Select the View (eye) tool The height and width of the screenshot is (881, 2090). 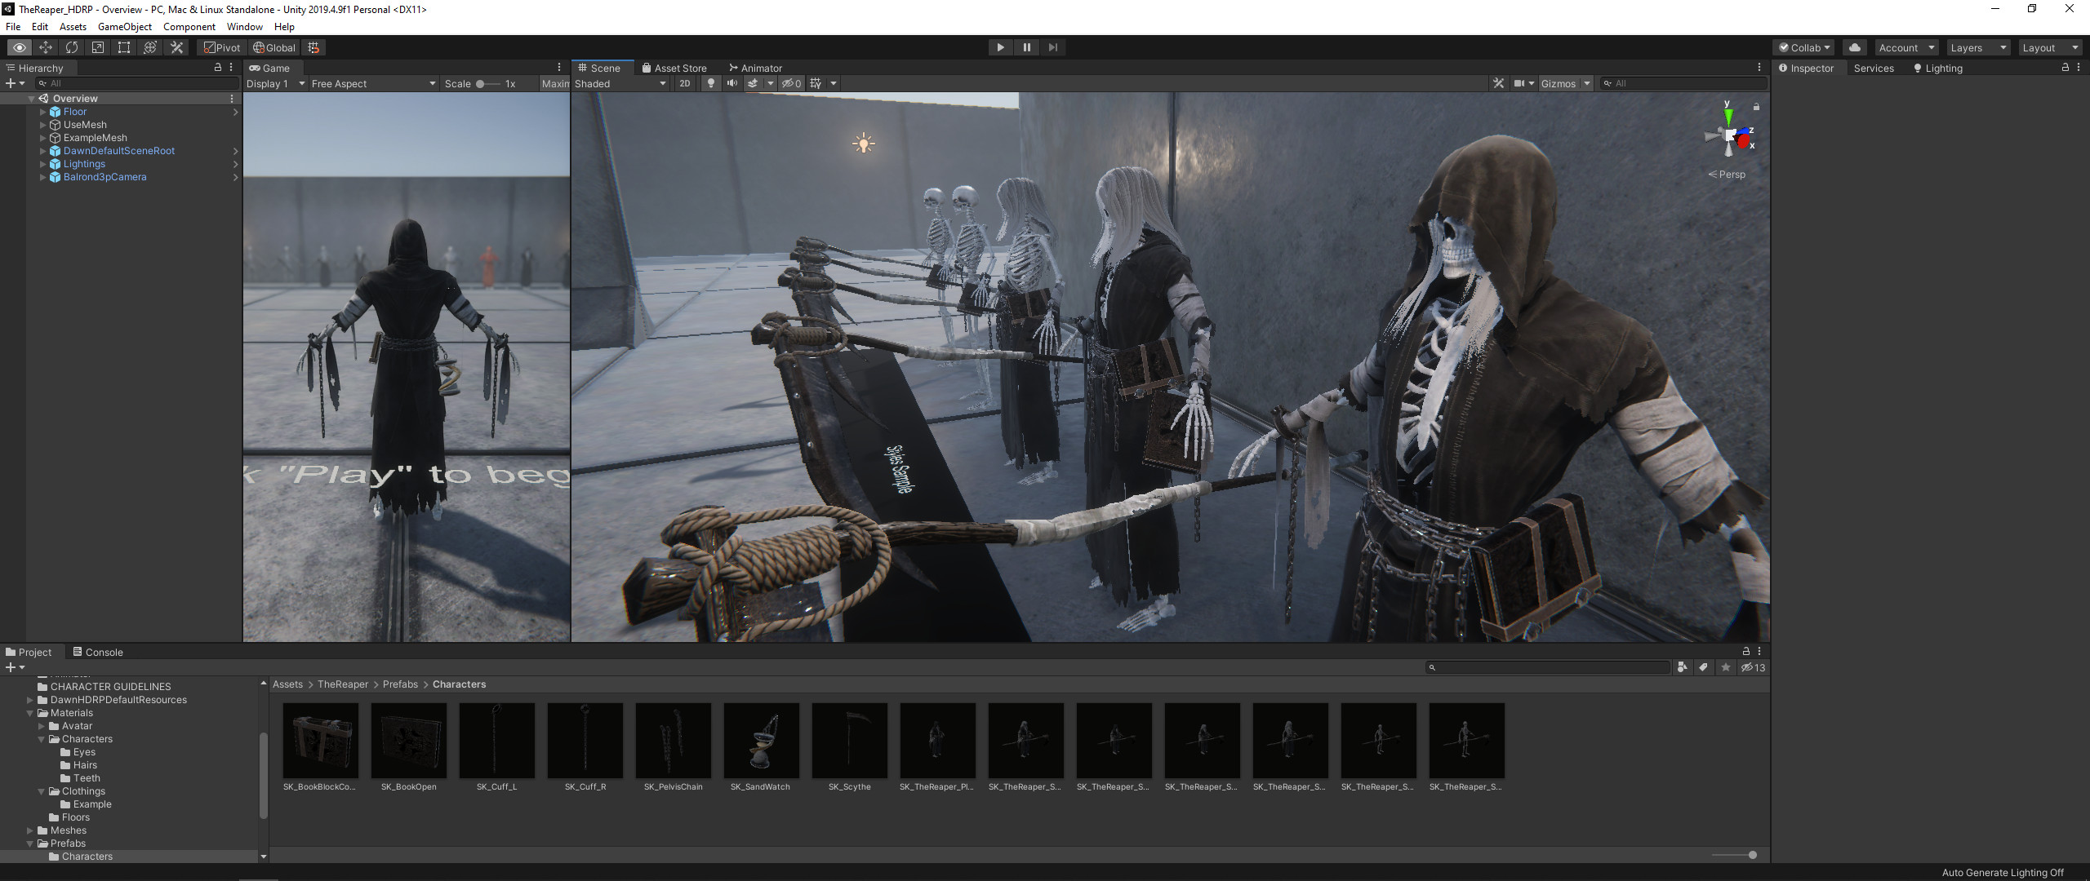pos(20,47)
